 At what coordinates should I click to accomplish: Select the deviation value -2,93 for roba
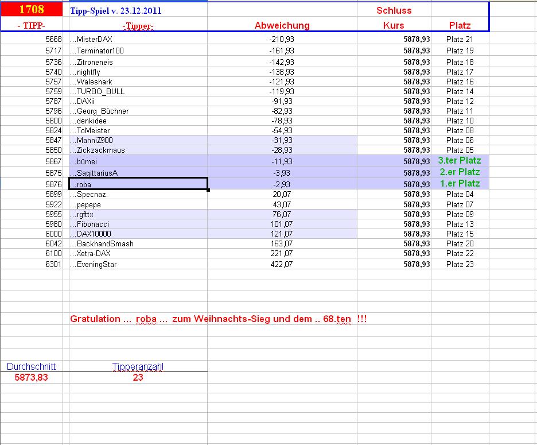281,183
